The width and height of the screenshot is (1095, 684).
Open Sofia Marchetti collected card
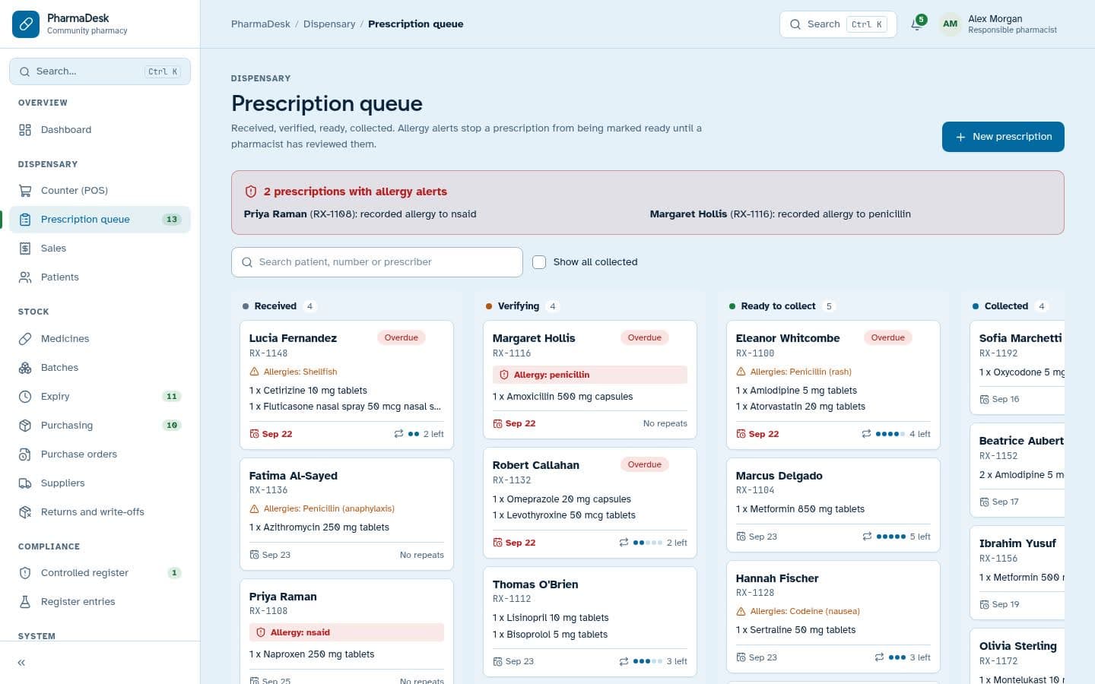(x=1017, y=368)
